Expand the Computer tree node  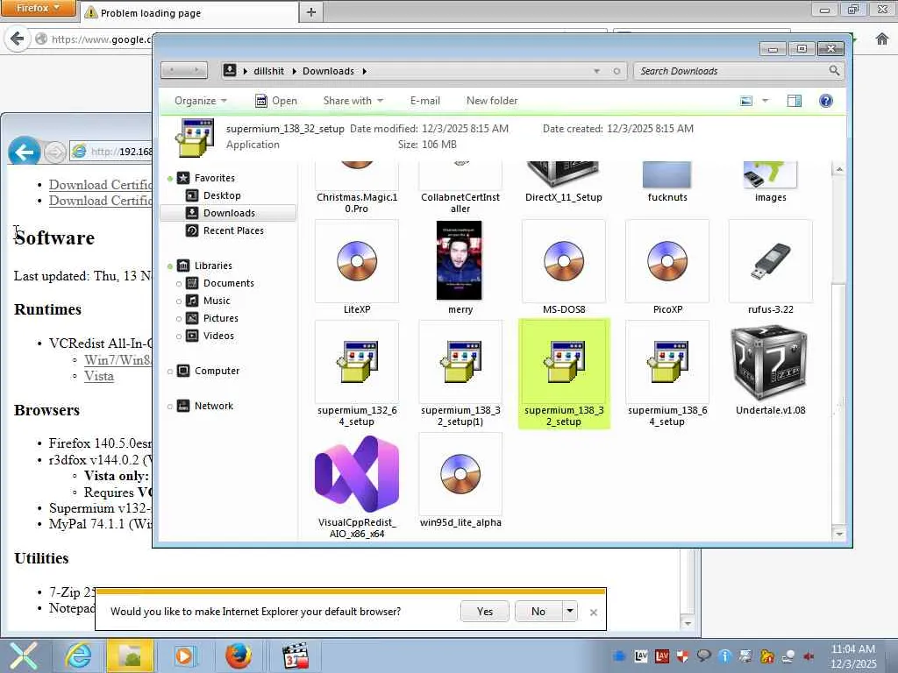coord(170,372)
